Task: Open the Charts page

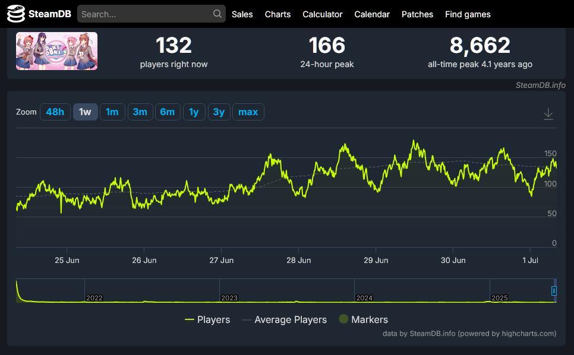Action: 277,14
